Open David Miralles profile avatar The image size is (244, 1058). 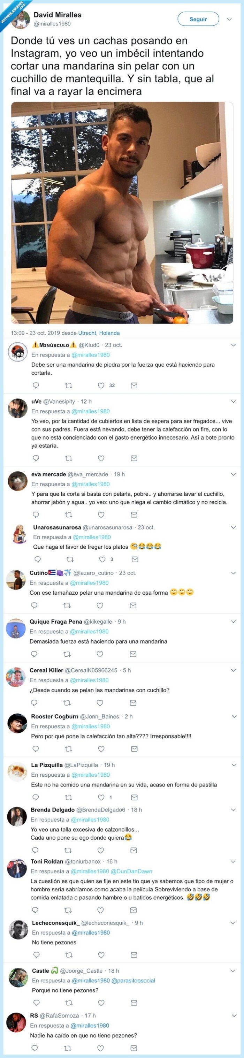click(x=20, y=19)
